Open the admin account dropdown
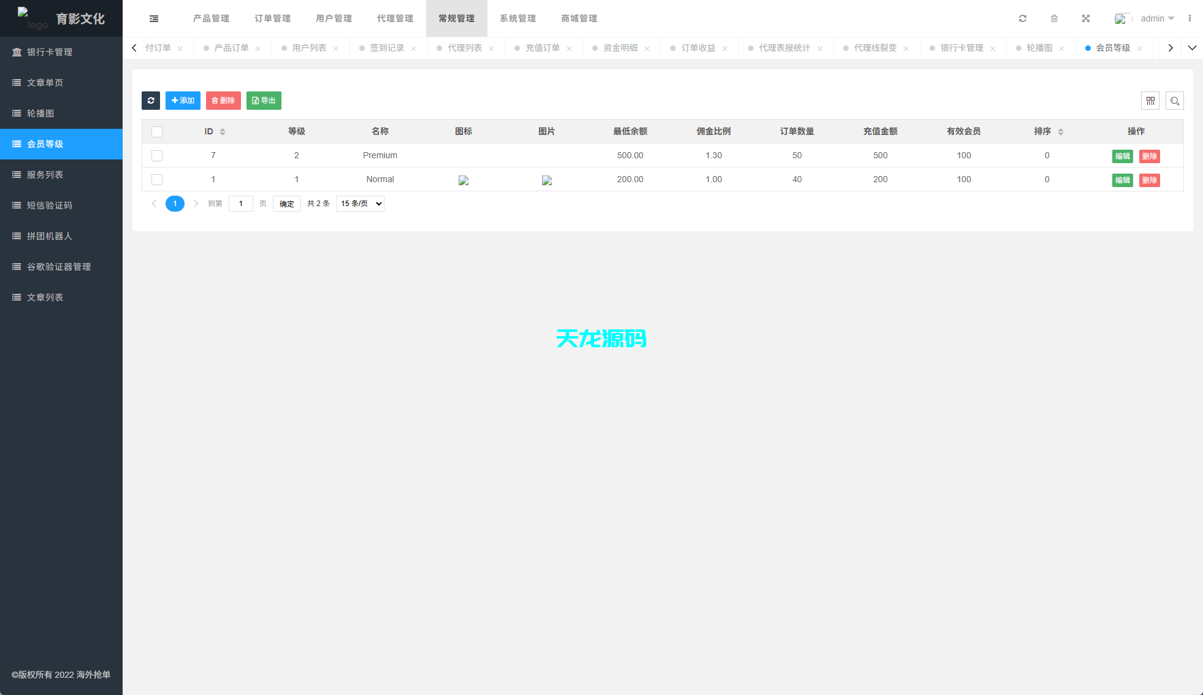 pos(1155,18)
